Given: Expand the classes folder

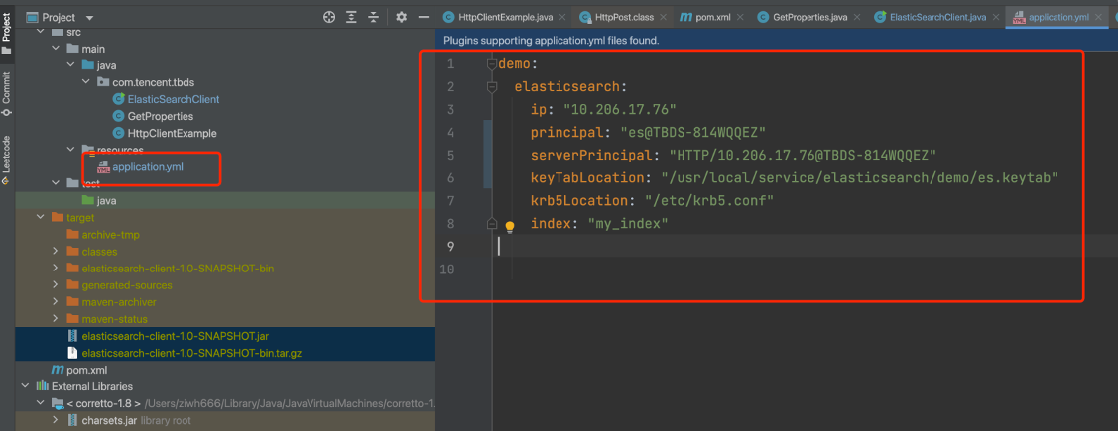Looking at the screenshot, I should tap(57, 252).
